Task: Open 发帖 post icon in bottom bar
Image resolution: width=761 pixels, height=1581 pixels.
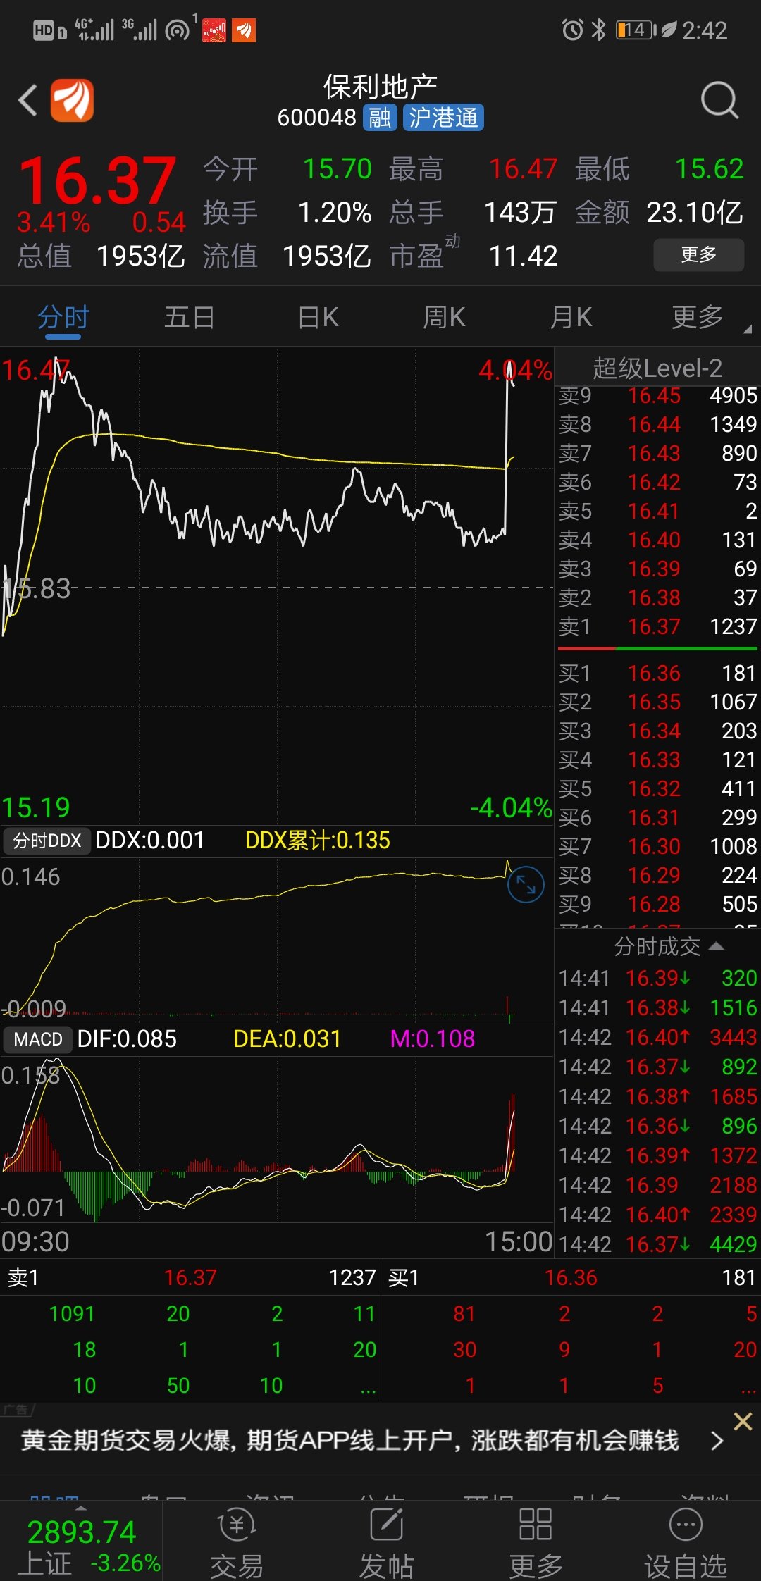Action: [x=386, y=1542]
